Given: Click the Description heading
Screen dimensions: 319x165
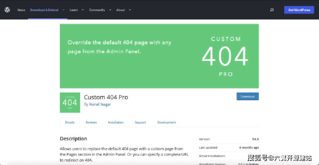Looking at the screenshot, I should click(x=73, y=139).
